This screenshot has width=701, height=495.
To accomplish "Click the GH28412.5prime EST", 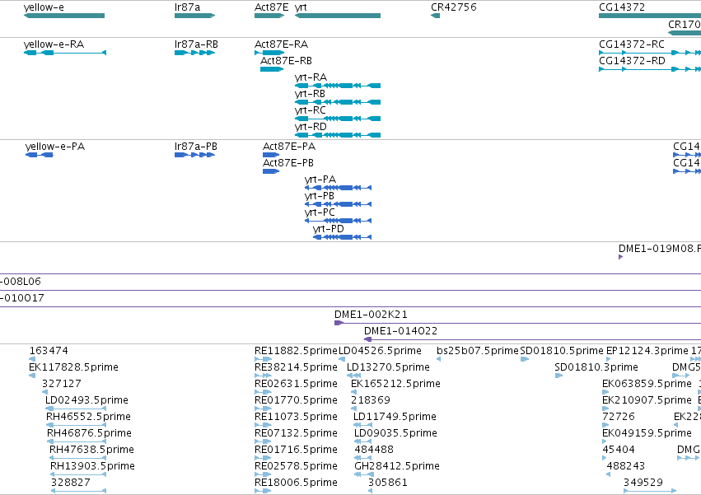I will click(363, 475).
